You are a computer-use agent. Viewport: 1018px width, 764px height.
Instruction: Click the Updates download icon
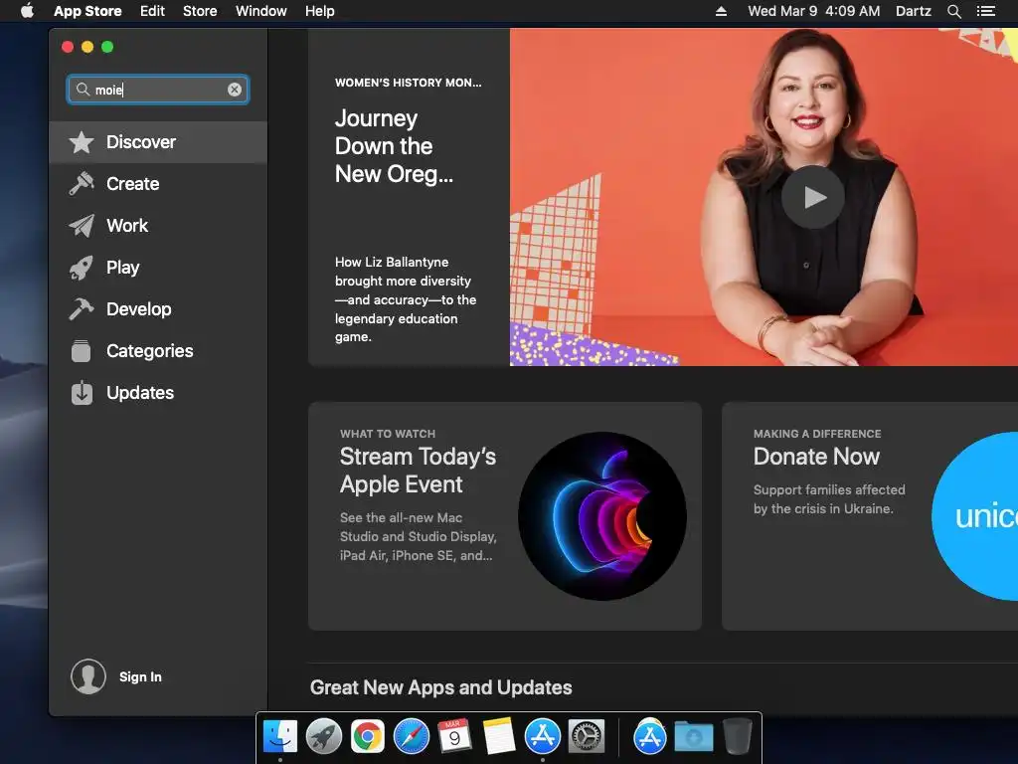point(82,392)
